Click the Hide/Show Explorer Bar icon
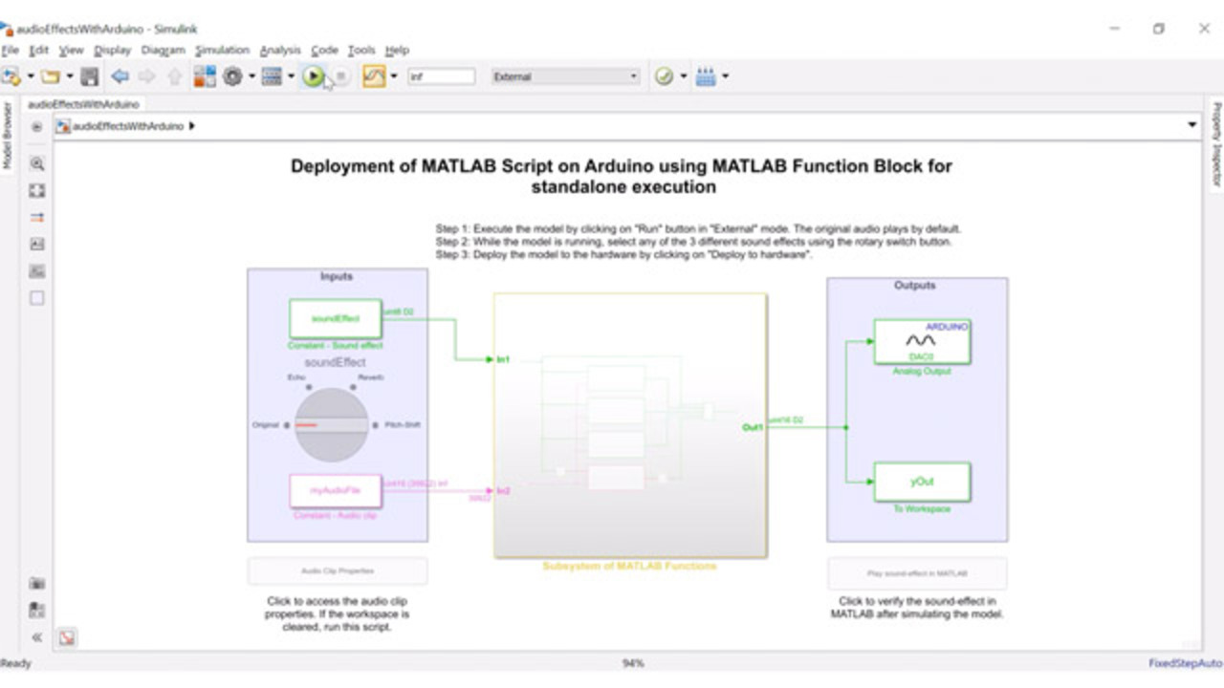The width and height of the screenshot is (1224, 688). (x=36, y=125)
